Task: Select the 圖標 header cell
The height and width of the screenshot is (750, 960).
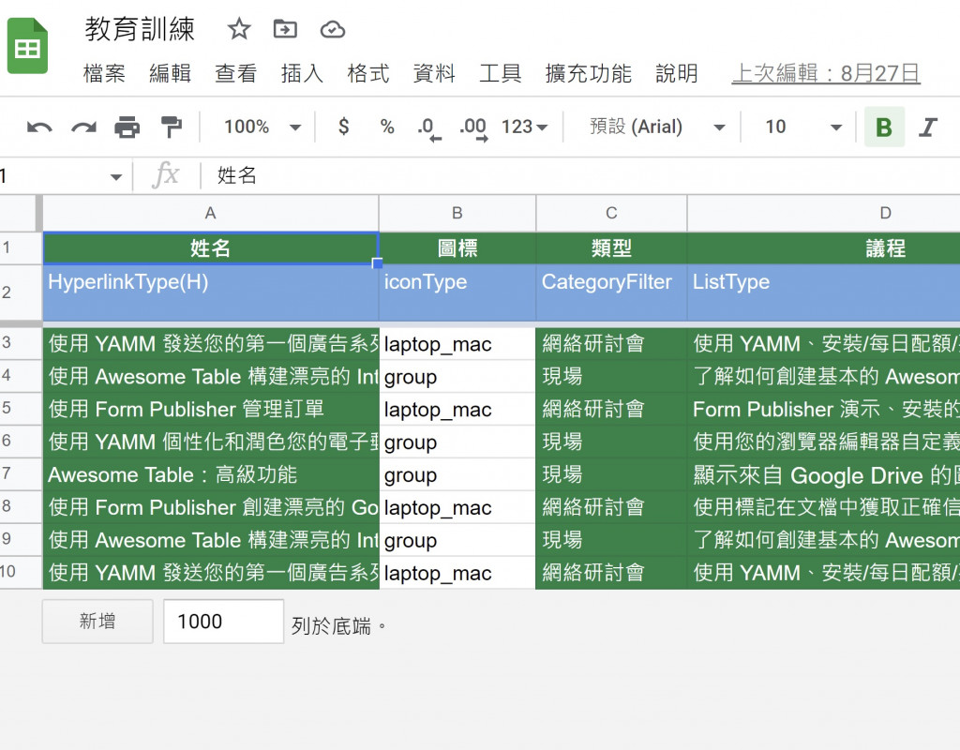Action: coord(457,247)
